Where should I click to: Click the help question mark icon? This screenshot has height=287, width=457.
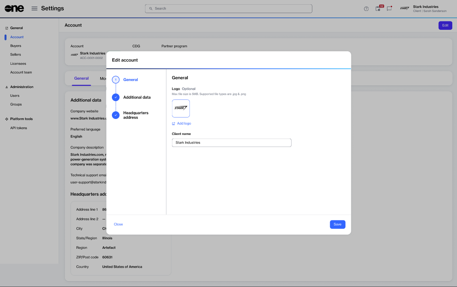click(x=366, y=9)
